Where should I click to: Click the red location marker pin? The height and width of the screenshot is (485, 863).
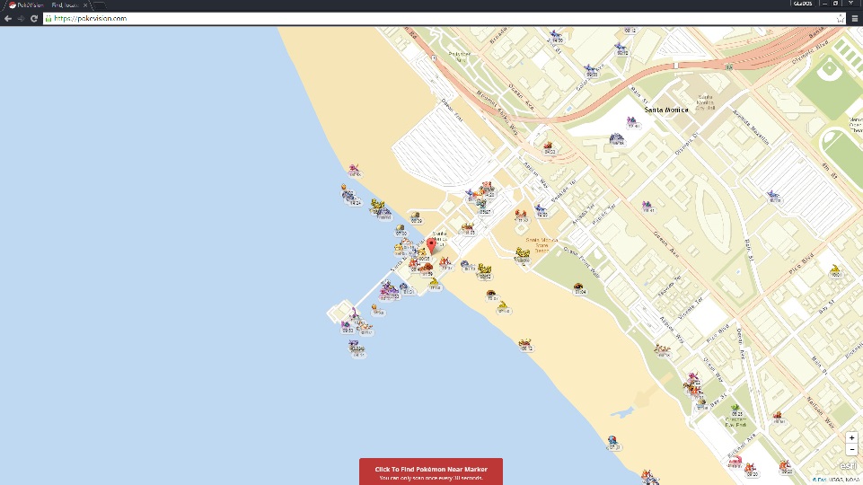pyautogui.click(x=431, y=245)
